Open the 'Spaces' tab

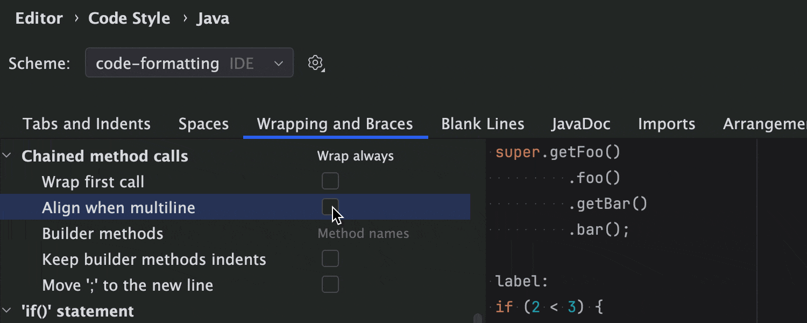[x=203, y=124]
